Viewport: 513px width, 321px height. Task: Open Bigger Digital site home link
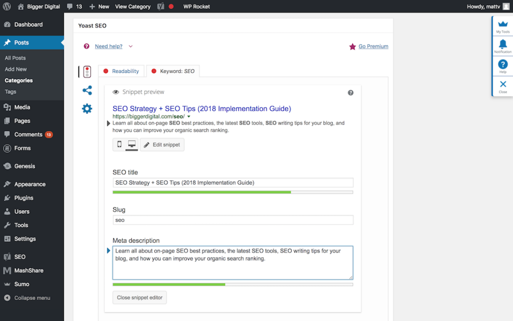pyautogui.click(x=39, y=7)
